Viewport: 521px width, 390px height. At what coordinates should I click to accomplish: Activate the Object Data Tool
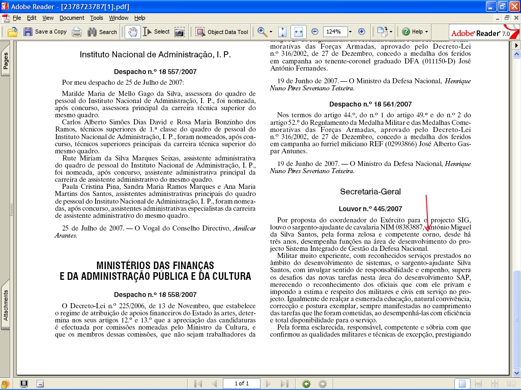click(222, 32)
